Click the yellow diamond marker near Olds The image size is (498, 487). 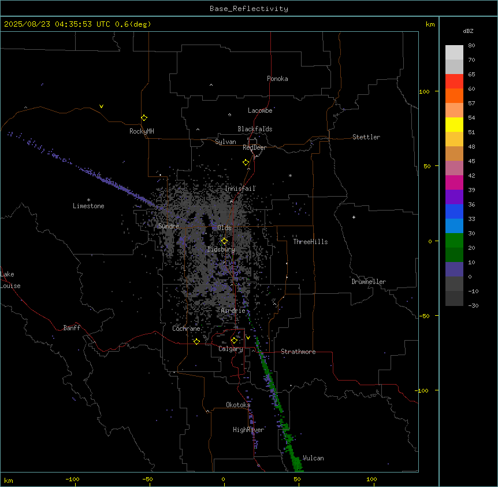tap(224, 241)
